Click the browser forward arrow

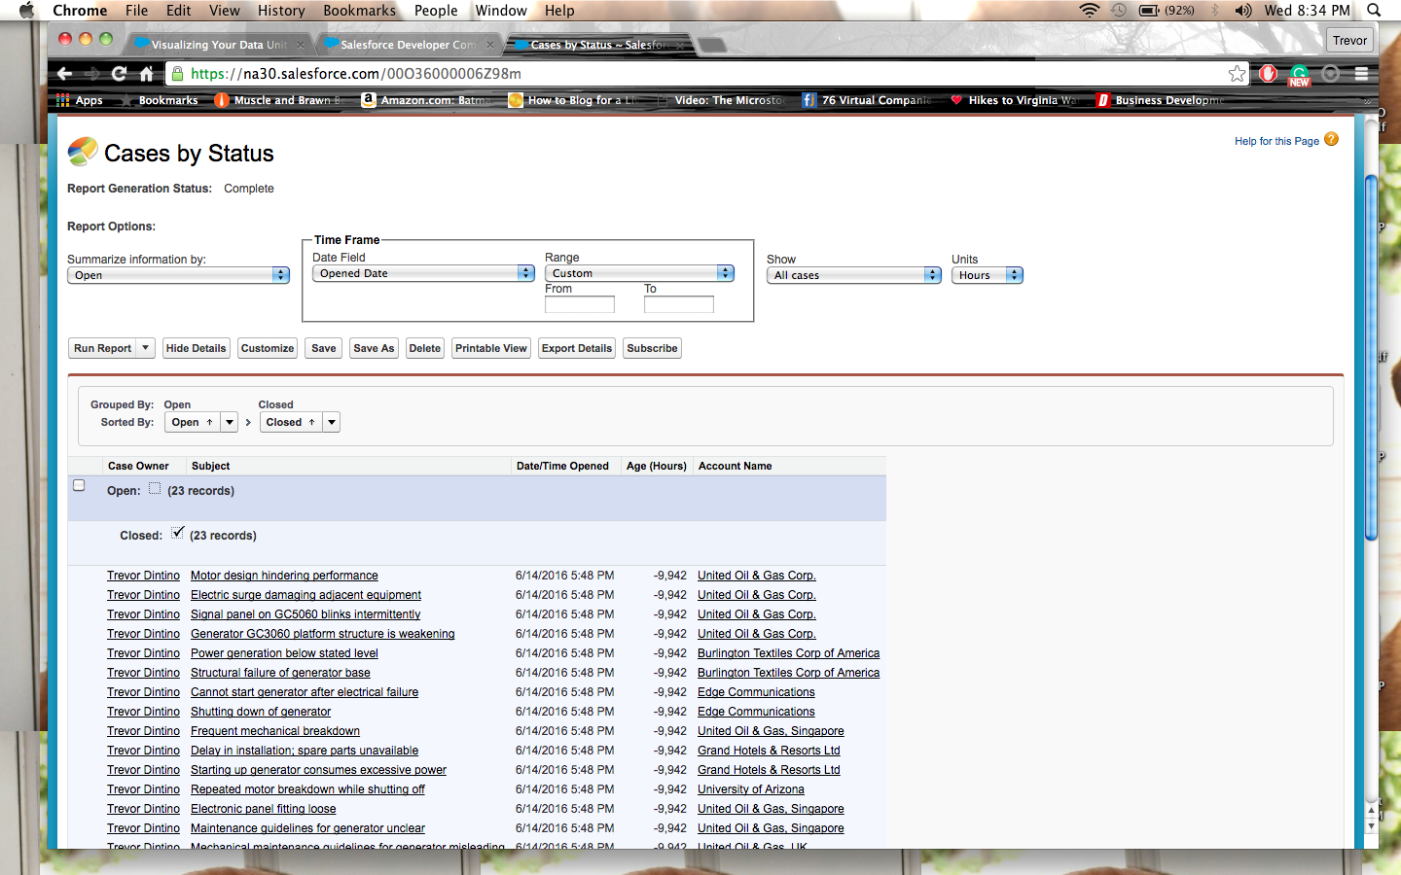coord(92,73)
